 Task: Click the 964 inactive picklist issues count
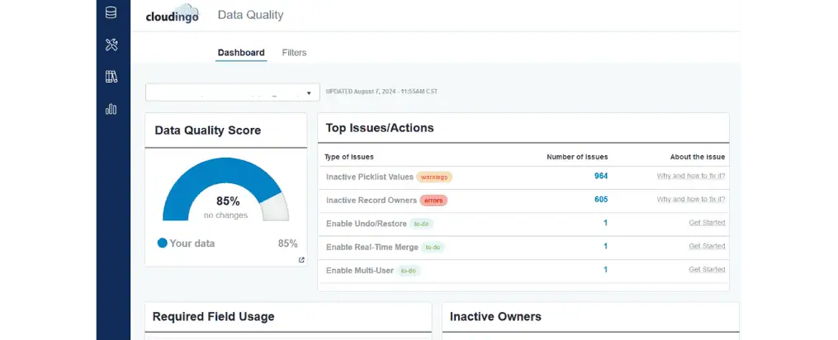click(600, 176)
